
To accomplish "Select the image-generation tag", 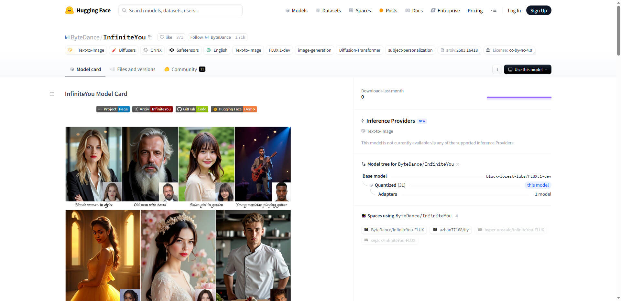I will (314, 50).
